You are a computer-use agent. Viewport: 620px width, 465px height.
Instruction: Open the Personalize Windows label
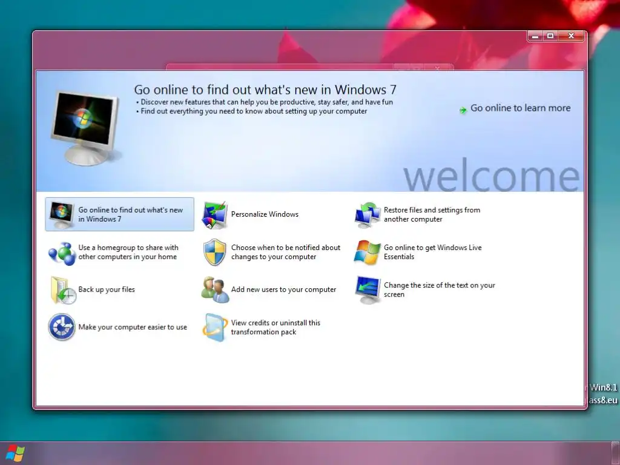coord(265,214)
